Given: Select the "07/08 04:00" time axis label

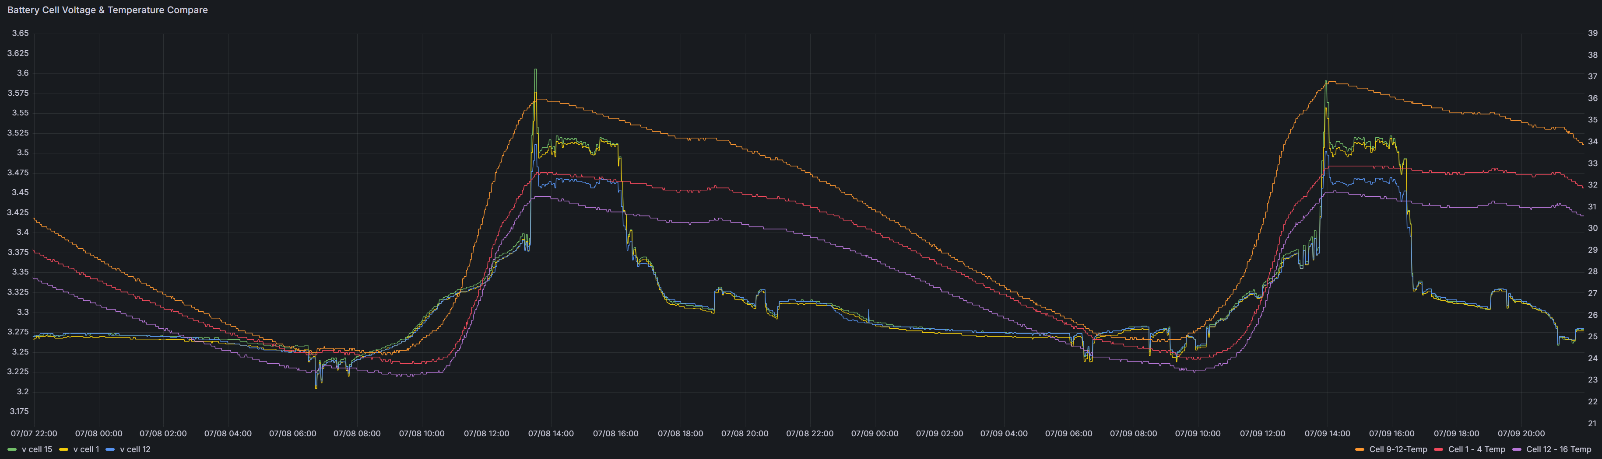Looking at the screenshot, I should (x=228, y=434).
